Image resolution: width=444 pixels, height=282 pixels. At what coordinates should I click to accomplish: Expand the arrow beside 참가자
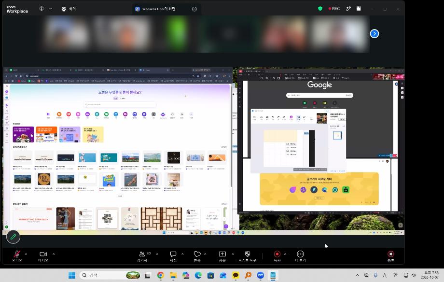[x=157, y=254]
